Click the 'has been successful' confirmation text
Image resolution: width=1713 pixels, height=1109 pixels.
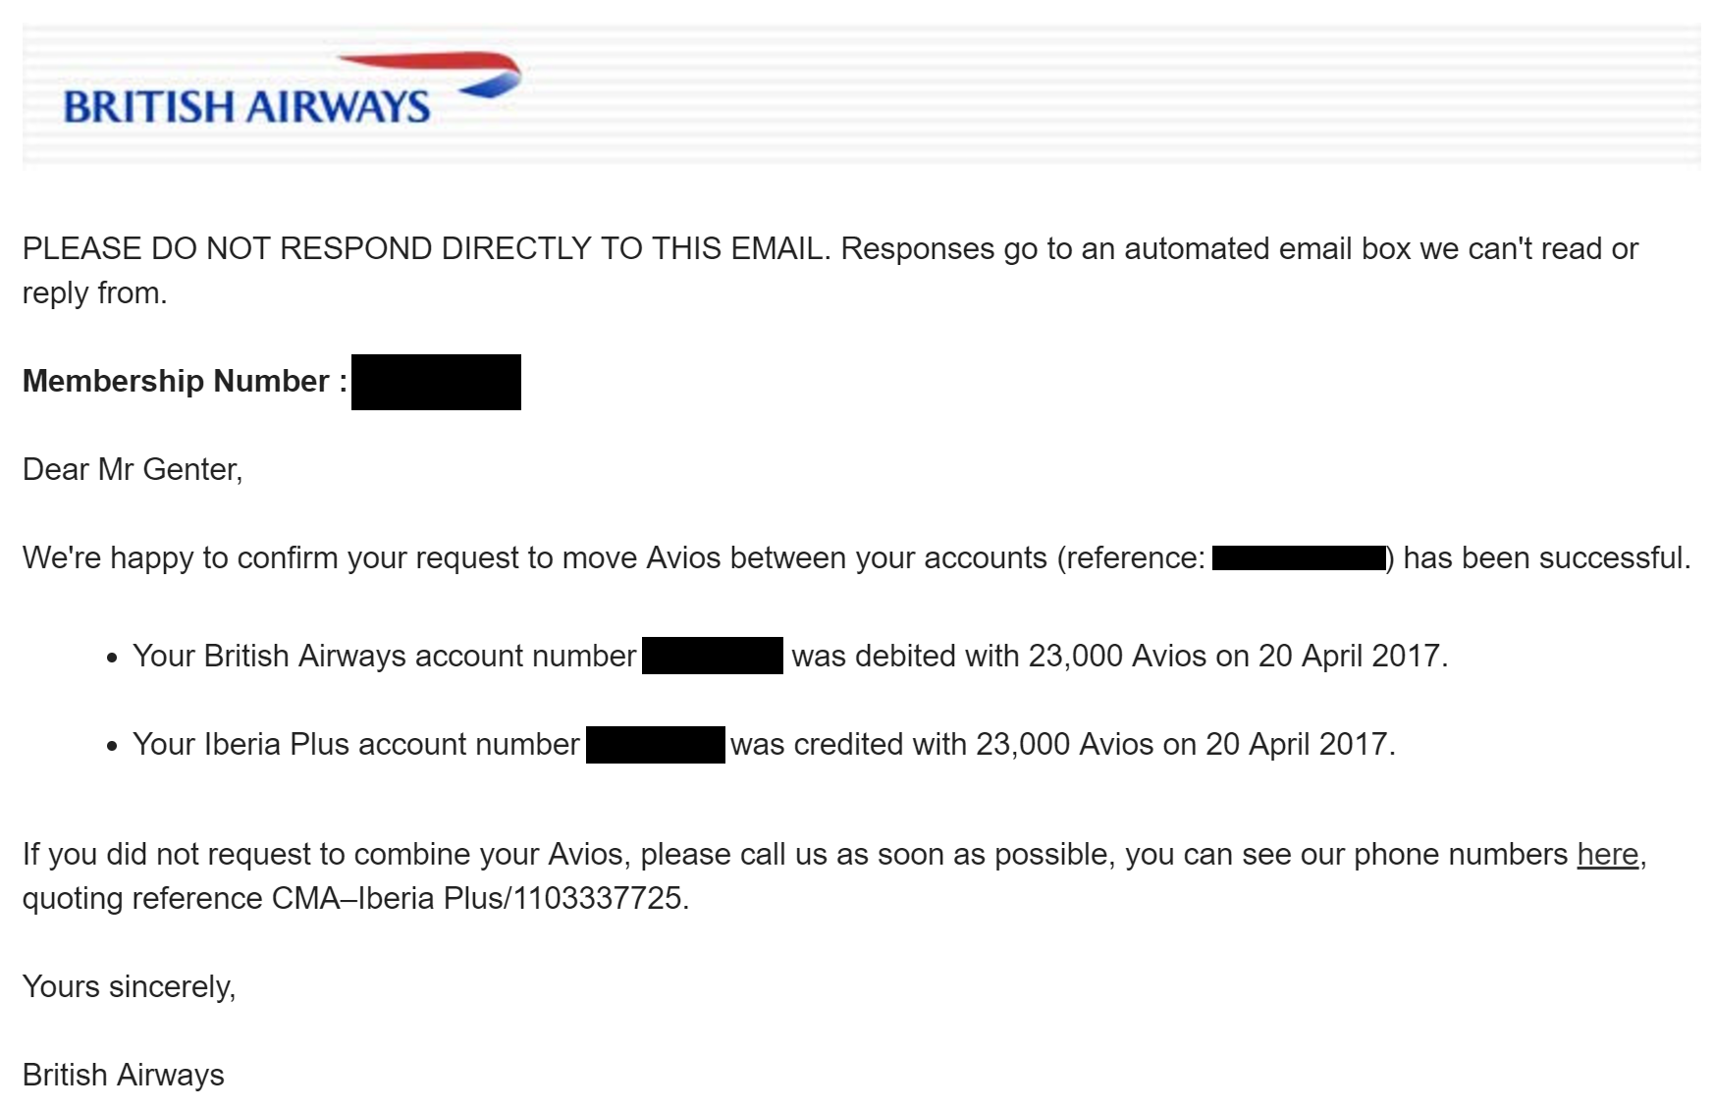pyautogui.click(x=1547, y=557)
